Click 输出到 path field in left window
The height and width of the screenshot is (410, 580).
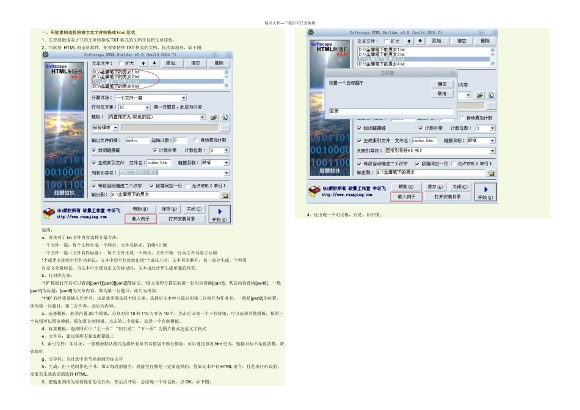click(x=165, y=195)
